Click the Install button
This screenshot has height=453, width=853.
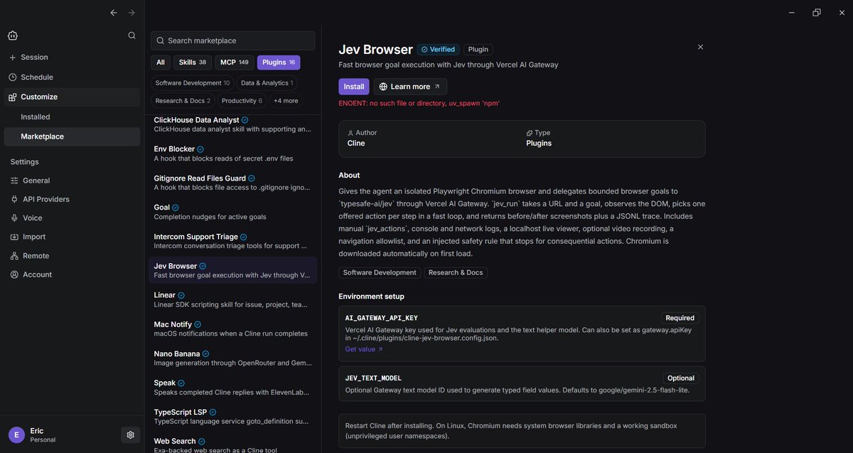pos(354,87)
